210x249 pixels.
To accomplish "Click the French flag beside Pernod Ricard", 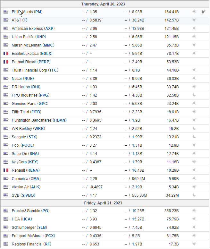I will pyautogui.click(x=6, y=62).
